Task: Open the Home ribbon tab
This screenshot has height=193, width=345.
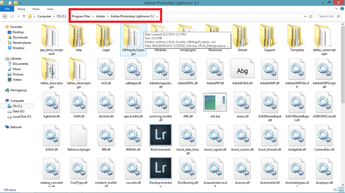Action: (x=21, y=9)
